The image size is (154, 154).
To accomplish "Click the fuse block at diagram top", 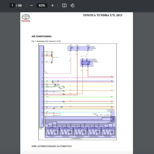I will [80, 49].
